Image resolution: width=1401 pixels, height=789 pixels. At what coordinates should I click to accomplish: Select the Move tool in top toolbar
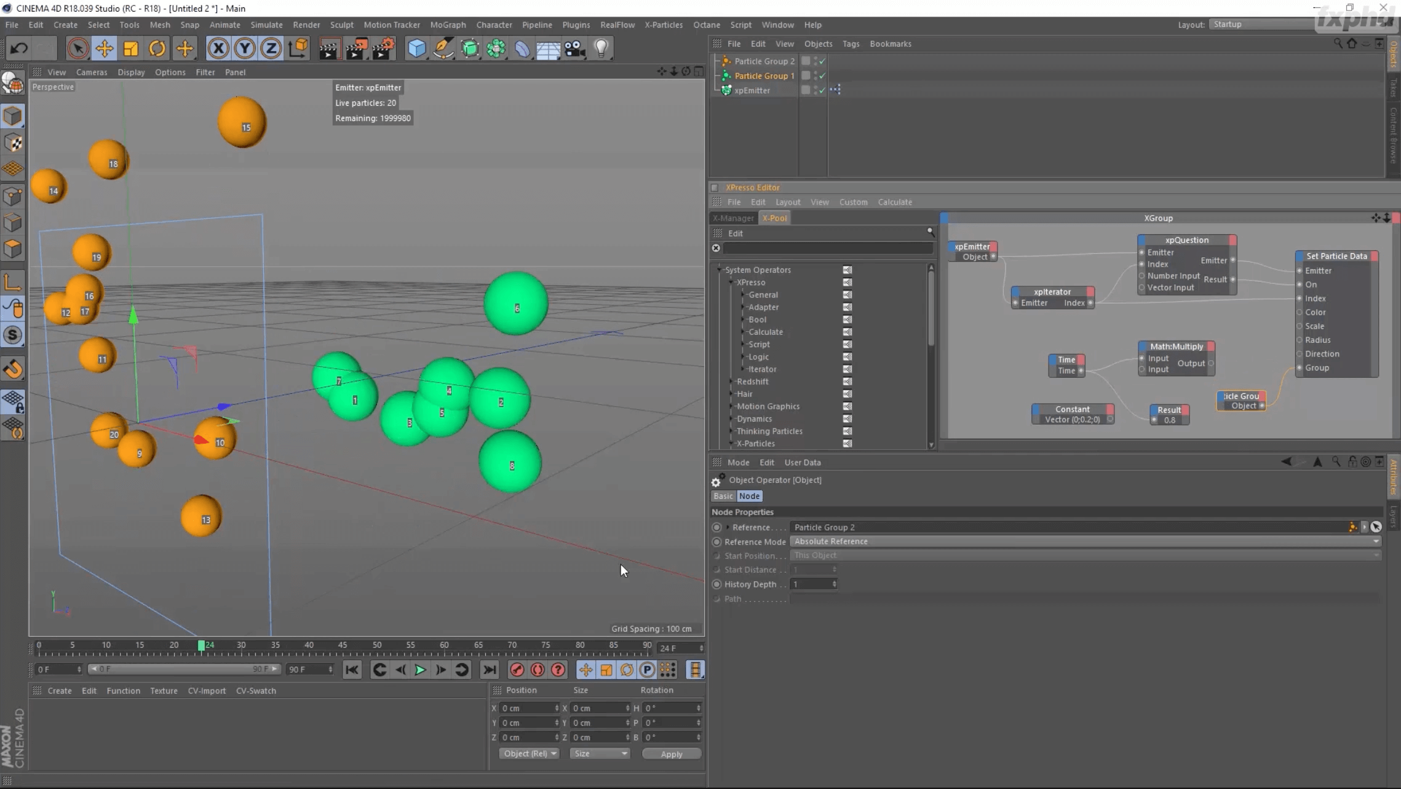click(x=104, y=48)
